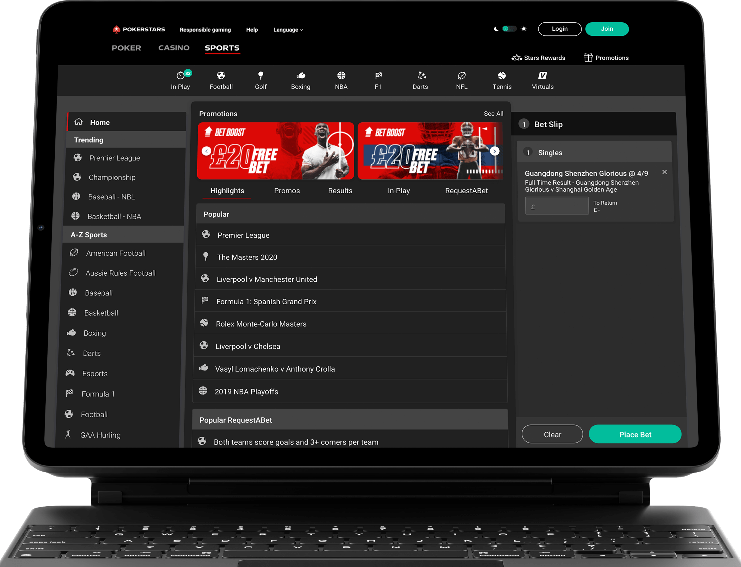The width and height of the screenshot is (741, 567).
Task: Click GAA Hurling sidebar icon
Action: pyautogui.click(x=68, y=435)
